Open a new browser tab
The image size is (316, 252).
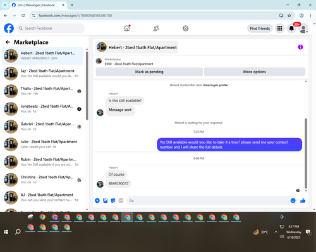point(72,5)
